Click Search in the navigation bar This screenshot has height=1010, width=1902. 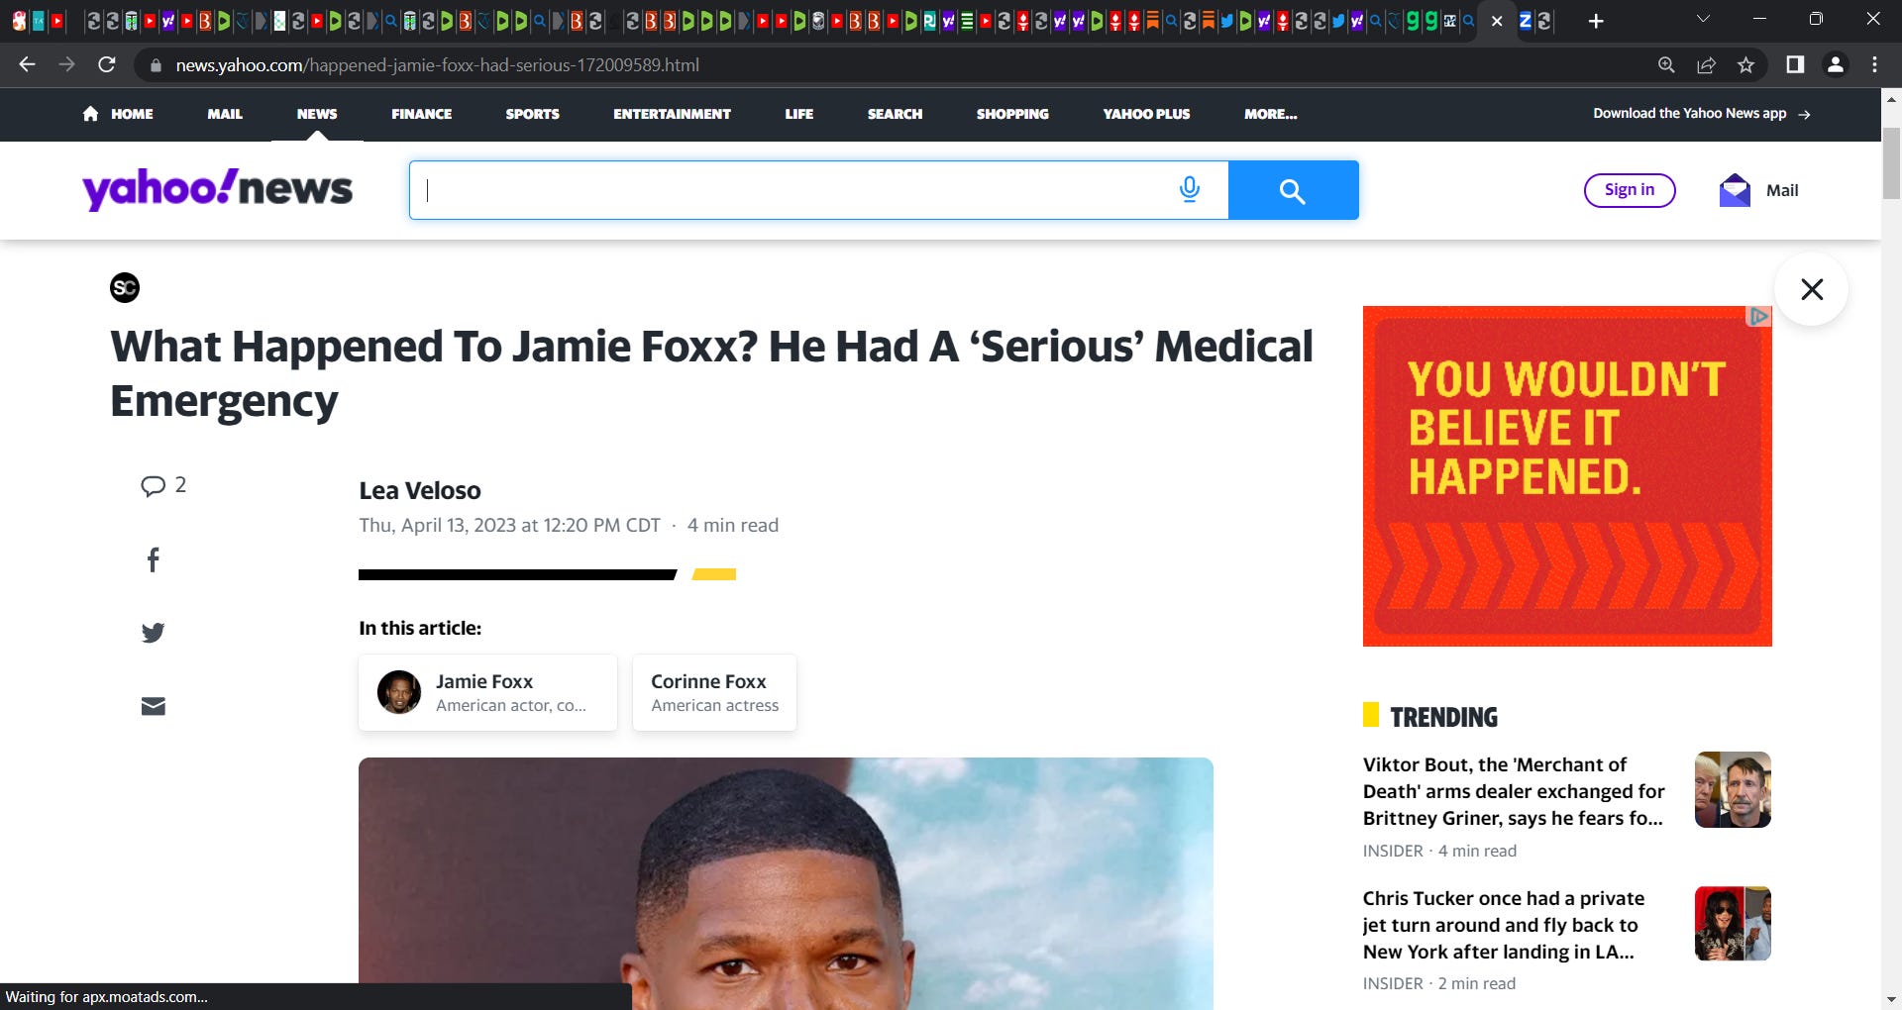tap(895, 114)
